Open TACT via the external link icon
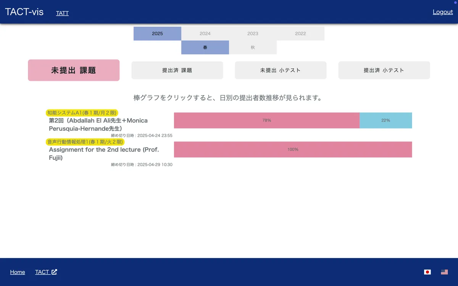Viewport: 458px width, 286px height. (x=54, y=272)
